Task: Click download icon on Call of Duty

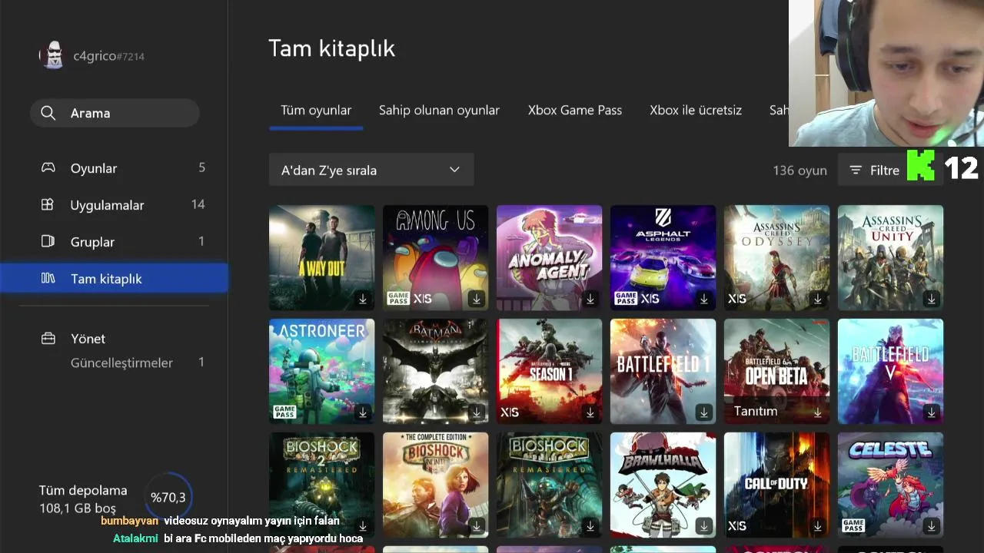Action: [x=818, y=526]
